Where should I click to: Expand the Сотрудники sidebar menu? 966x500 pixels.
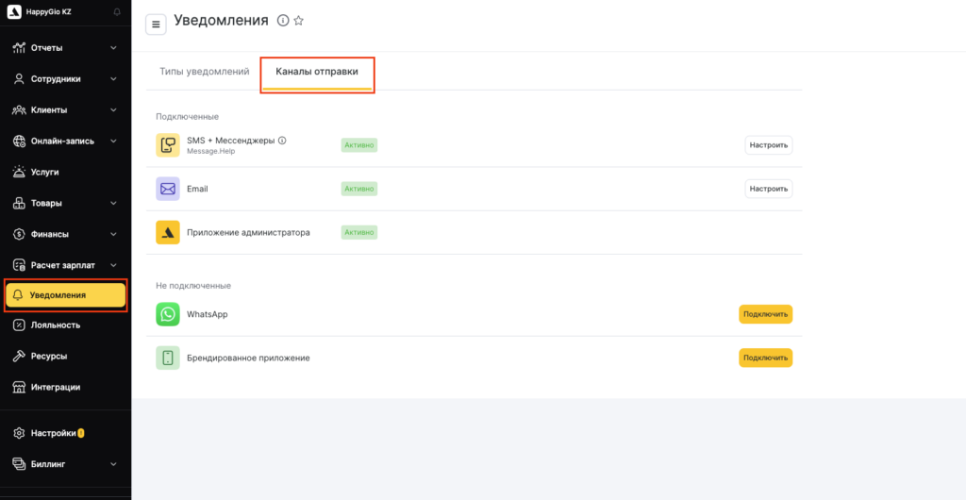pos(113,79)
